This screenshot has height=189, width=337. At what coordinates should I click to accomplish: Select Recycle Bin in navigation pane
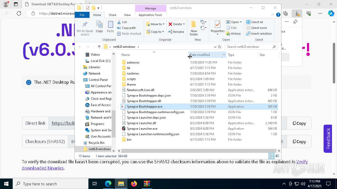[x=94, y=143]
